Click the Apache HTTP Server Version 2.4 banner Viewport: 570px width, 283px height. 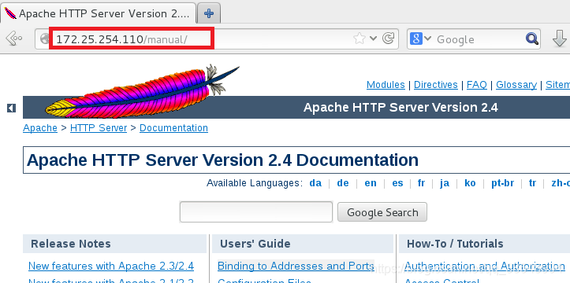point(400,107)
